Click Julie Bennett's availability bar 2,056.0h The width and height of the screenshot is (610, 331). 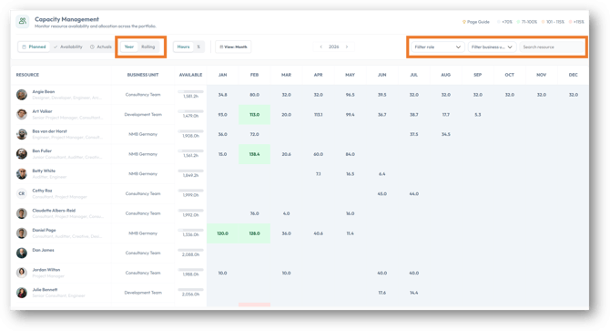[x=190, y=290]
